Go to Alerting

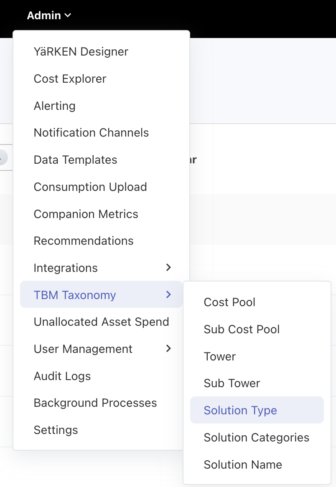(x=55, y=106)
